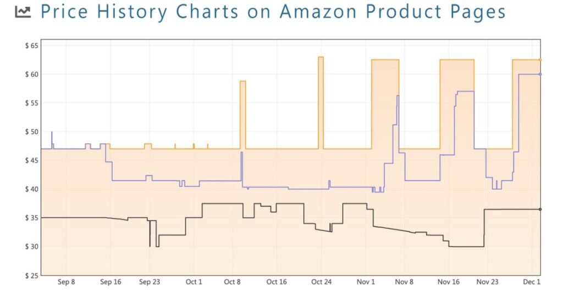
Task: Click the $ 35 price axis label
Action: click(31, 218)
